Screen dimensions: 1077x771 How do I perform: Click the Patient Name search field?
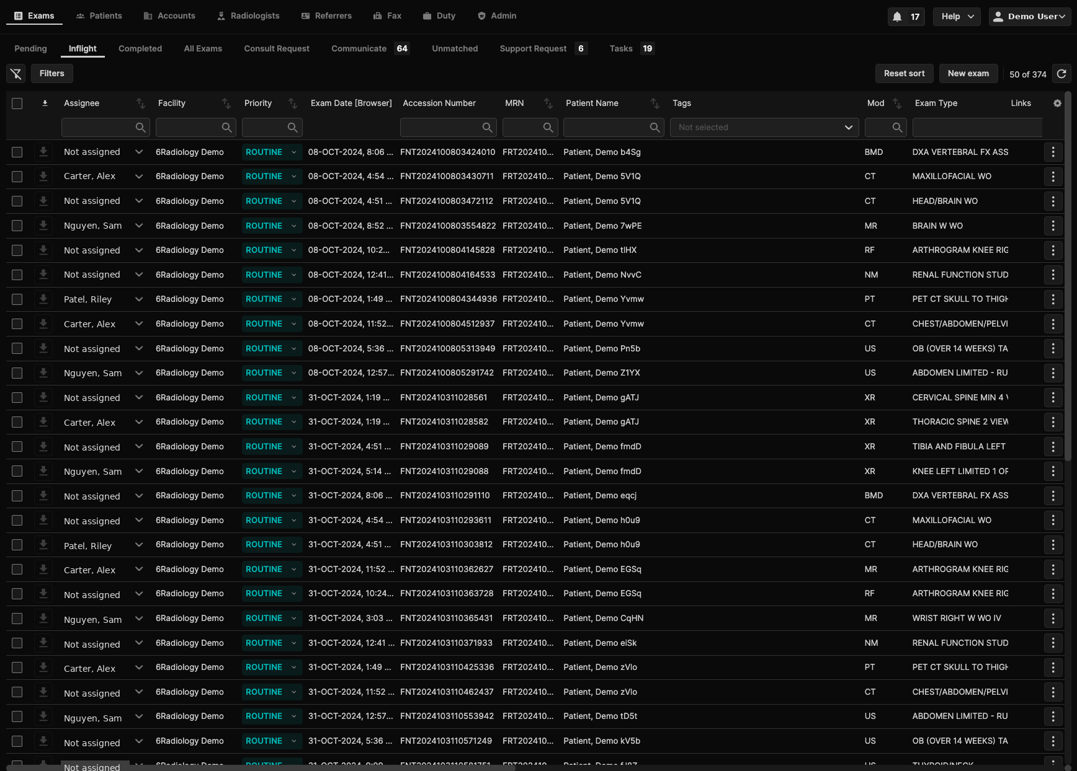[x=614, y=127]
